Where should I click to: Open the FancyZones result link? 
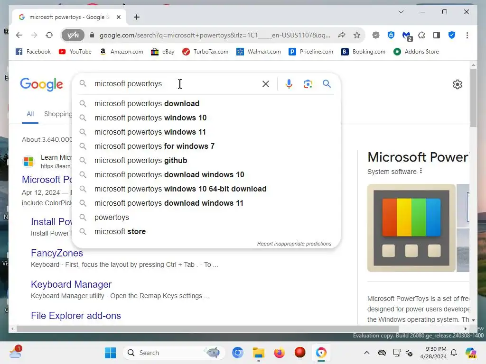(x=57, y=253)
